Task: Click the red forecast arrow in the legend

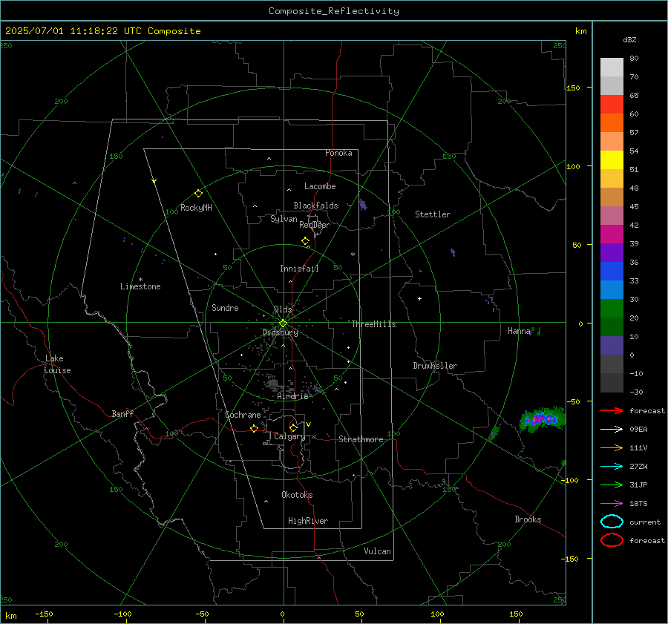Action: coord(612,410)
